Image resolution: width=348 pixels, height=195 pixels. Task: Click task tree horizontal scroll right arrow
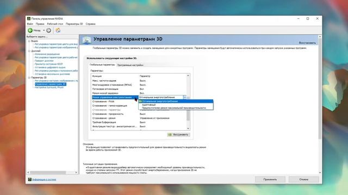pyautogui.click(x=76, y=172)
